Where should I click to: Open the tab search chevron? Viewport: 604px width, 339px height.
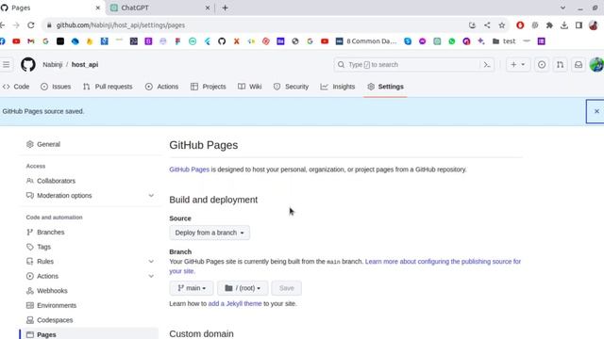click(x=562, y=8)
